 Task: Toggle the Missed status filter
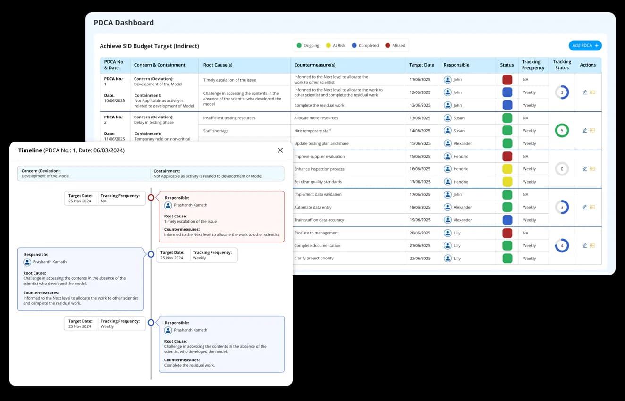tap(395, 45)
